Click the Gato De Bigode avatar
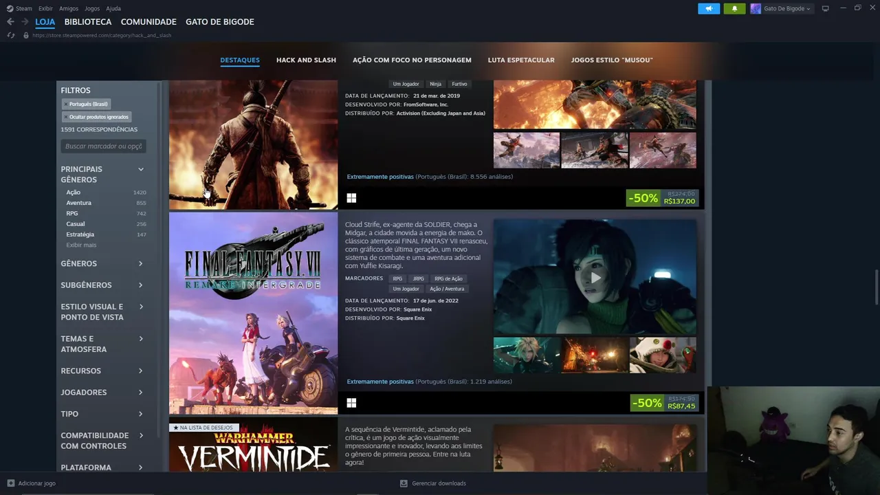880x495 pixels. pyautogui.click(x=756, y=8)
